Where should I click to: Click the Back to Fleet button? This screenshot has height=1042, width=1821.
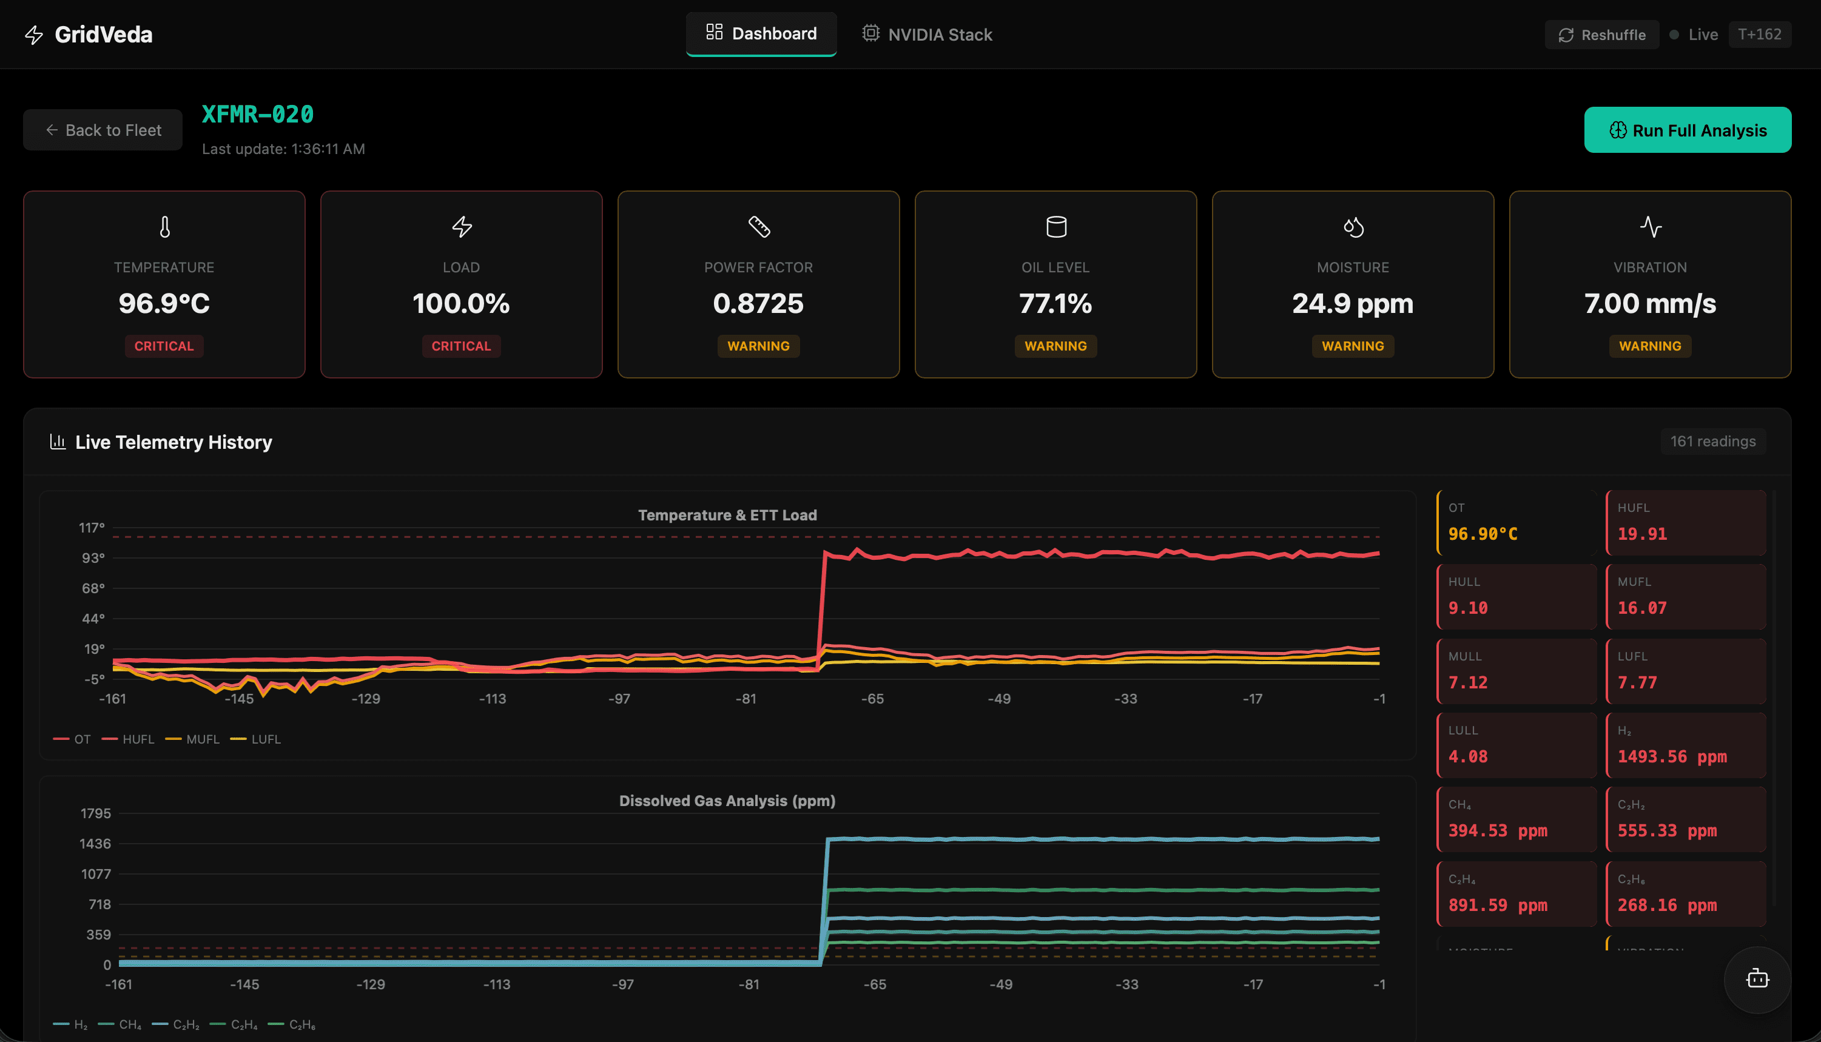tap(101, 130)
